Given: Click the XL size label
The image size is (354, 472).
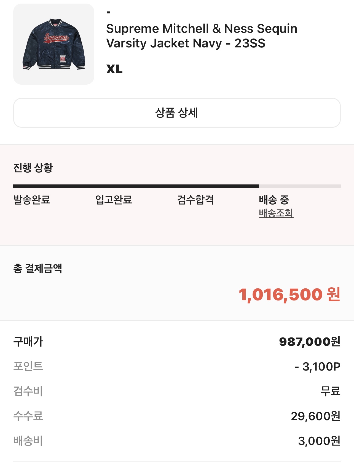Looking at the screenshot, I should tap(114, 69).
